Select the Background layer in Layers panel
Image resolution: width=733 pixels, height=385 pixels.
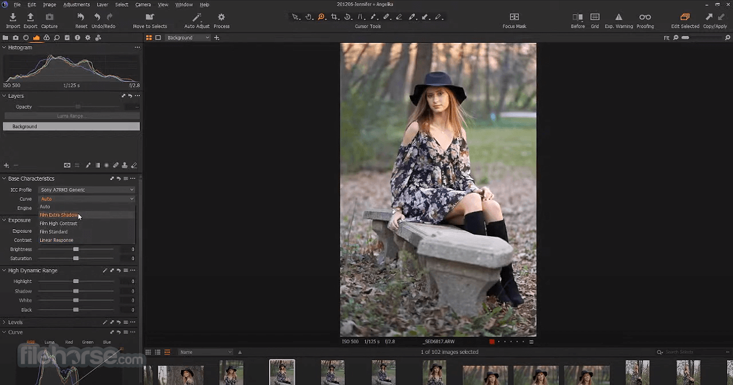71,126
